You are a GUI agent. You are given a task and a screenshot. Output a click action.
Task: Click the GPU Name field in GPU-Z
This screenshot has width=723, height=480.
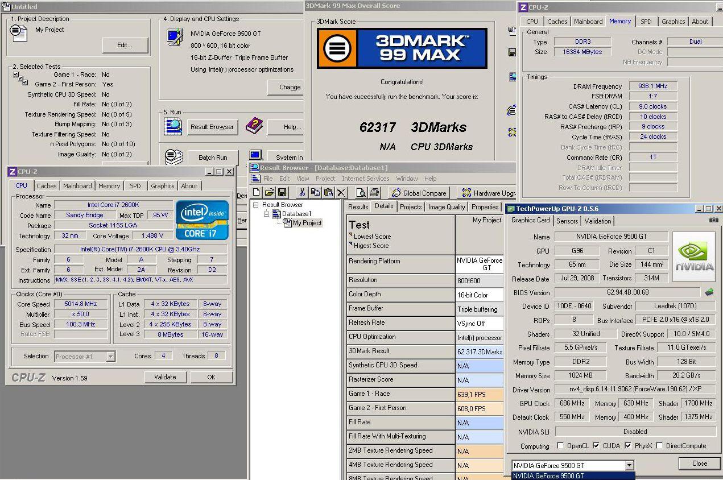coord(611,237)
